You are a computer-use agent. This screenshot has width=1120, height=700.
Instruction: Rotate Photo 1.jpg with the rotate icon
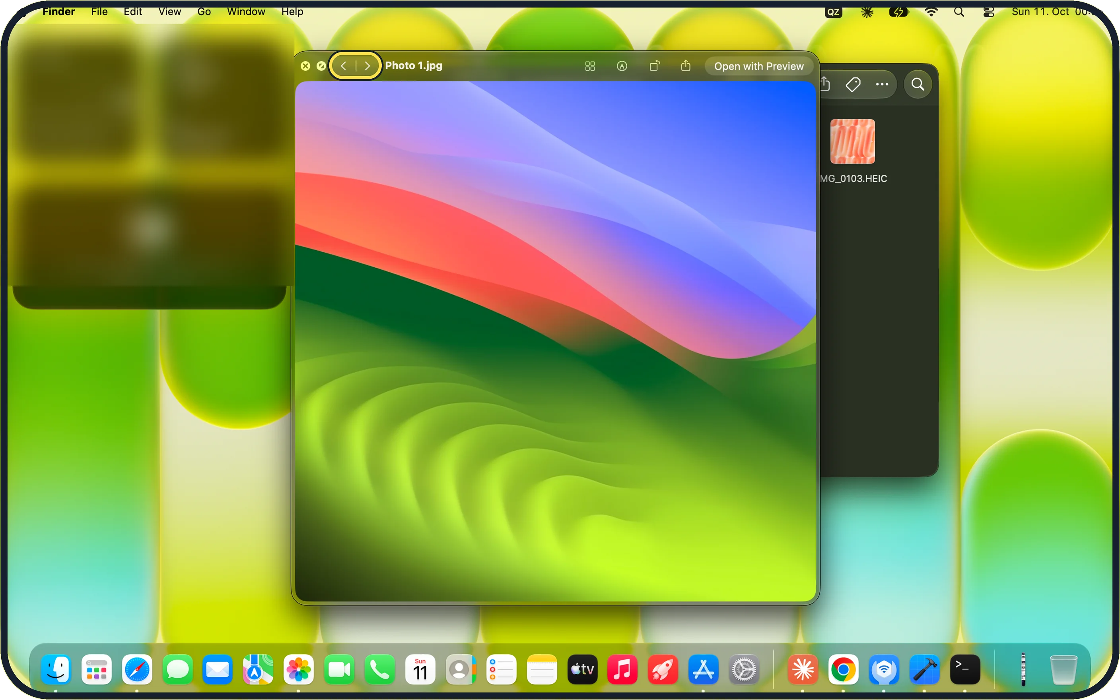tap(654, 66)
